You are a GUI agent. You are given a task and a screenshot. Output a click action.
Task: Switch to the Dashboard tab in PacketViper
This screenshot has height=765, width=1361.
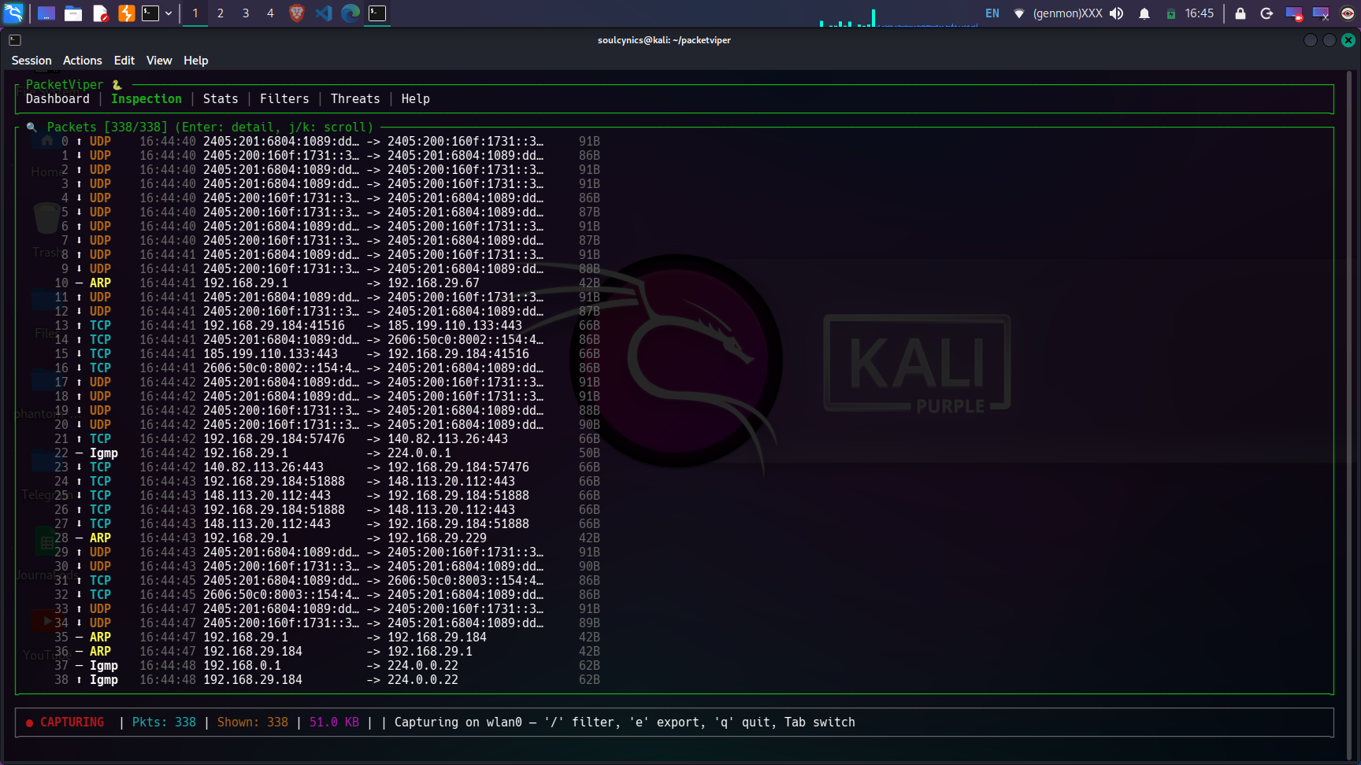pyautogui.click(x=57, y=99)
